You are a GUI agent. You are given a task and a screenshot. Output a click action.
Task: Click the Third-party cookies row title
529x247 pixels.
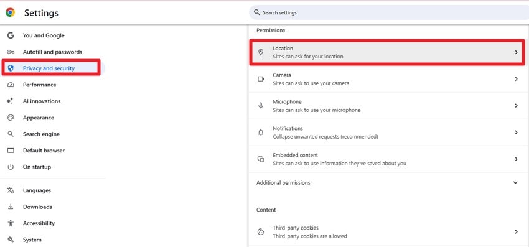coord(296,228)
